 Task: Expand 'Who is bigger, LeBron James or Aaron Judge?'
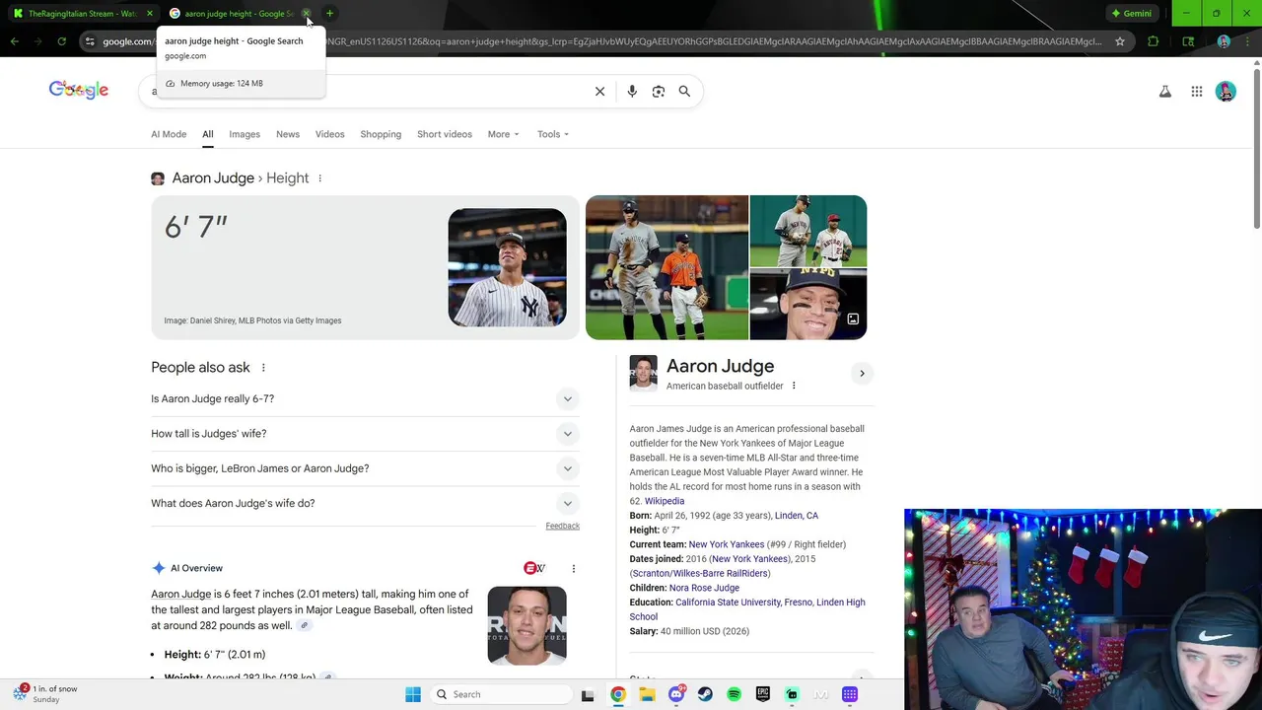click(365, 468)
